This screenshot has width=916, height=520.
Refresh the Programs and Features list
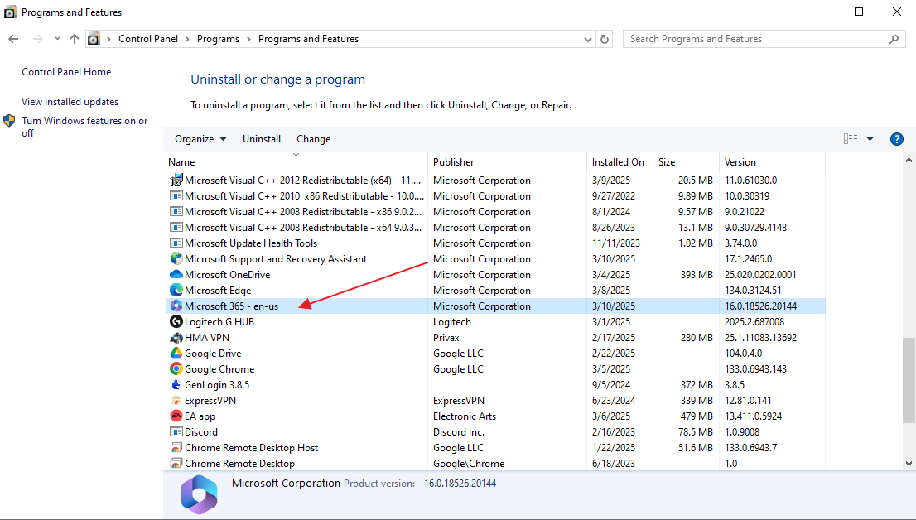pos(605,39)
